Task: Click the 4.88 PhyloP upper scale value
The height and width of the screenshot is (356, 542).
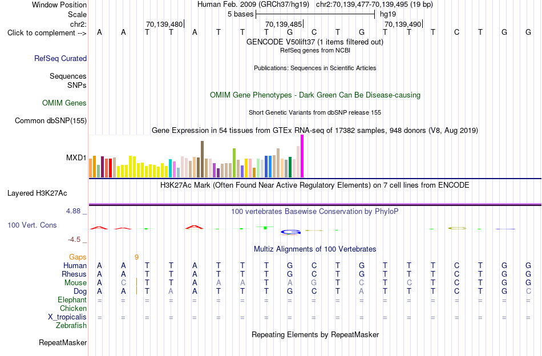Action: point(73,211)
